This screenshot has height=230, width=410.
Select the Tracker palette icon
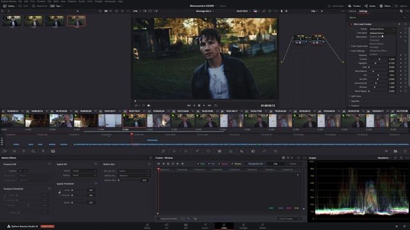(x=219, y=151)
